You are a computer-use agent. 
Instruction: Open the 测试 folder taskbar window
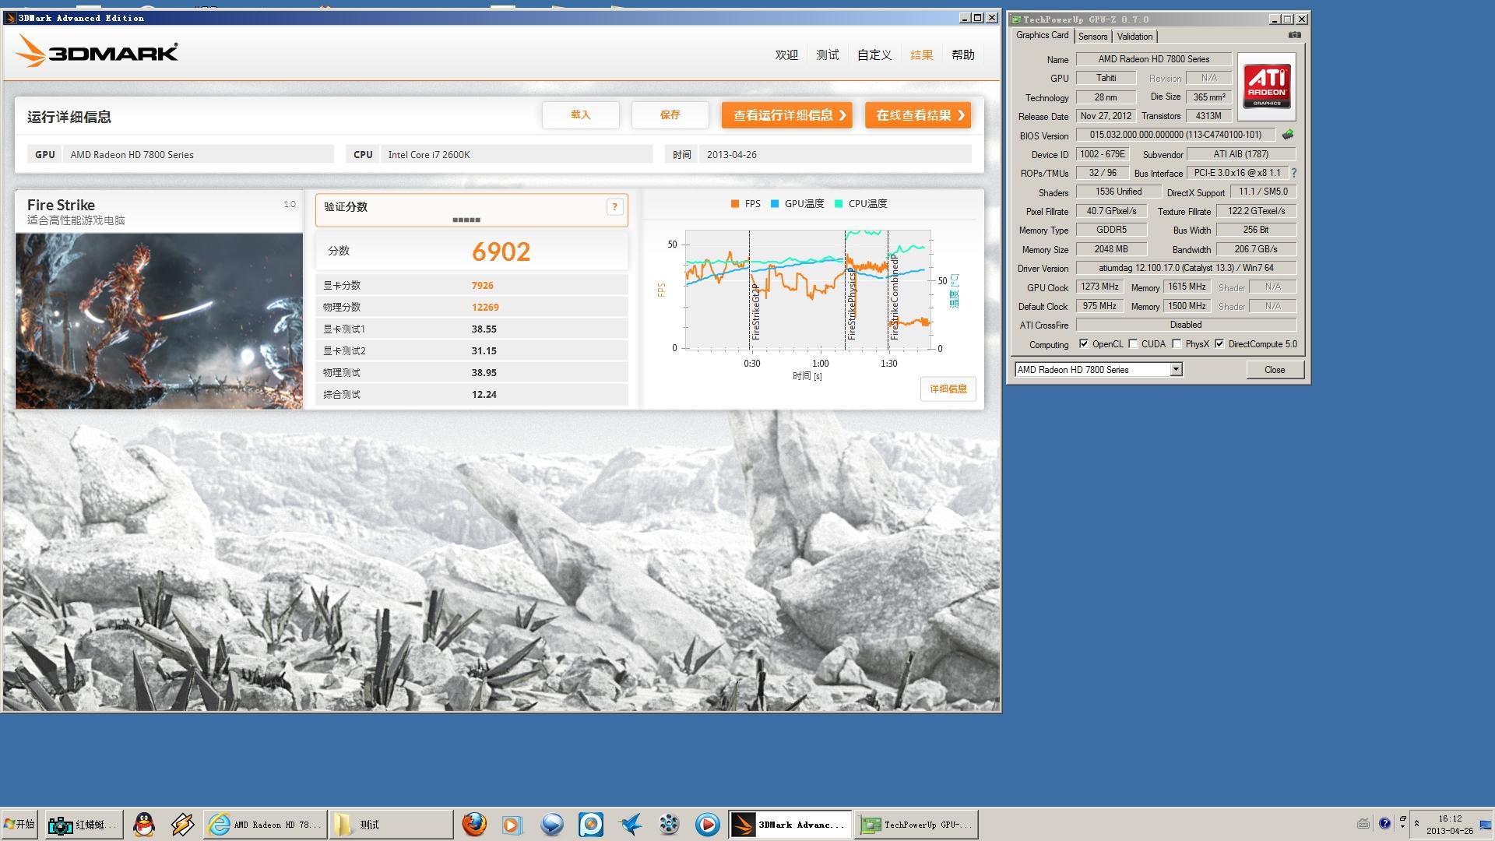point(392,824)
